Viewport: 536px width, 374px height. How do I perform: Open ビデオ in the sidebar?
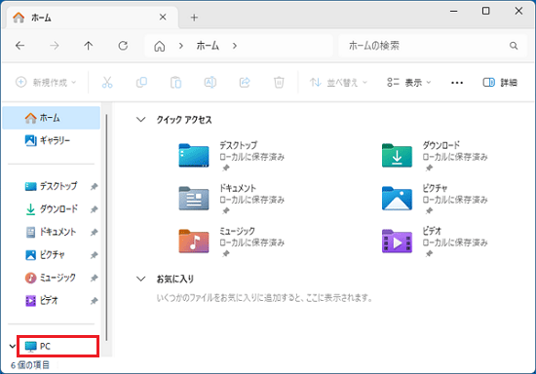(42, 301)
